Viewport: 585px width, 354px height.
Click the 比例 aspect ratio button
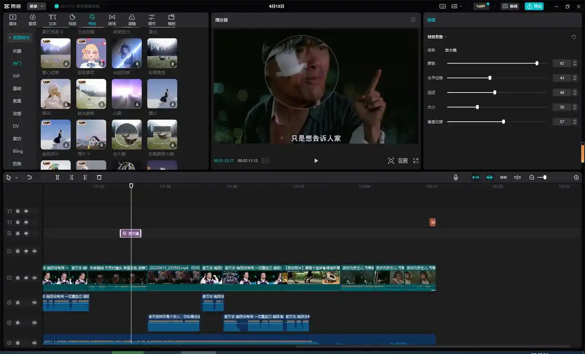[x=403, y=161]
